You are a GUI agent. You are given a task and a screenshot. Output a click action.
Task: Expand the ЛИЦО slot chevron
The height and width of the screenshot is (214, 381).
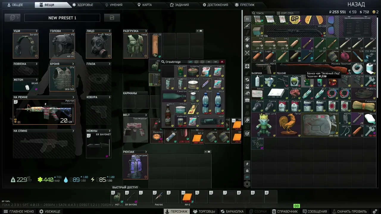click(x=110, y=31)
